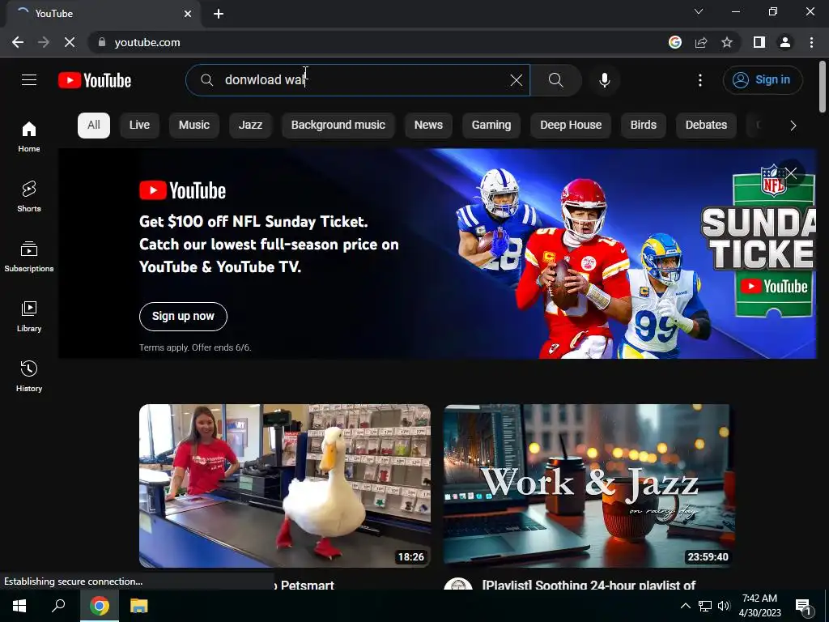Open the duck at Petsmart video thumbnail

(x=285, y=486)
